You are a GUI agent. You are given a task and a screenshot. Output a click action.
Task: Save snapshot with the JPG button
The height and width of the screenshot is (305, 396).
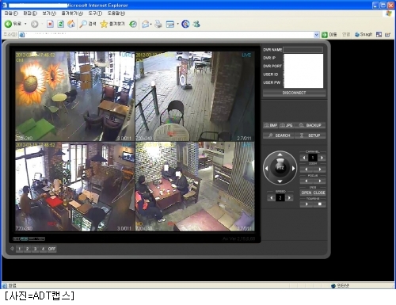[x=287, y=125]
